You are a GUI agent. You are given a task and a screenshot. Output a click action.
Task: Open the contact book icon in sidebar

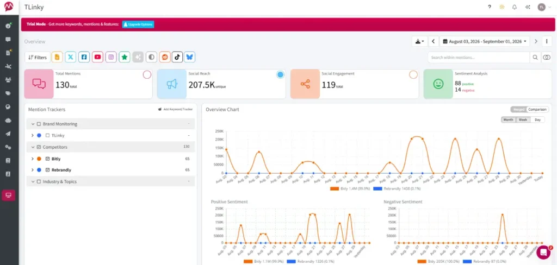tap(8, 174)
